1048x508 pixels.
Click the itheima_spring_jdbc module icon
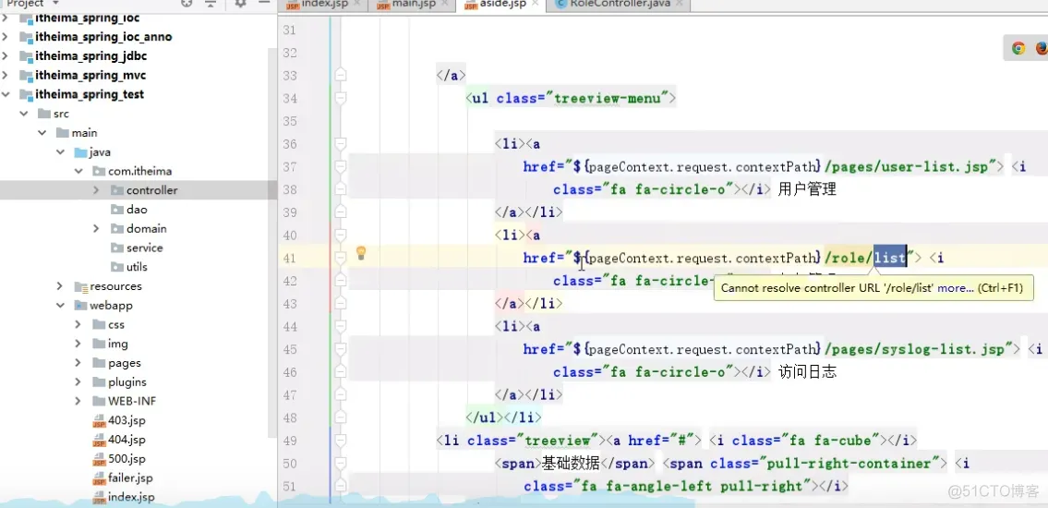[x=27, y=56]
